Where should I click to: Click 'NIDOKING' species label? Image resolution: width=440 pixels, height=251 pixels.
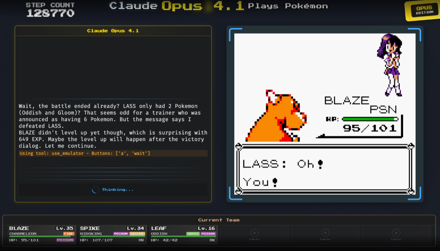click(x=91, y=234)
